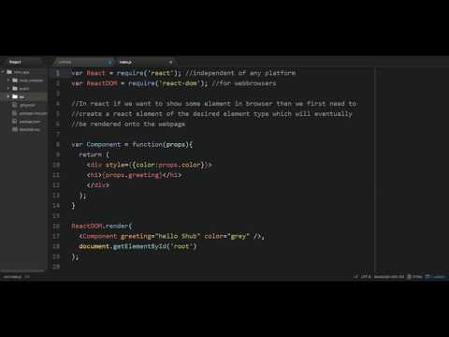Click the comment '//independent of any platform'
449x337 pixels.
click(240, 73)
